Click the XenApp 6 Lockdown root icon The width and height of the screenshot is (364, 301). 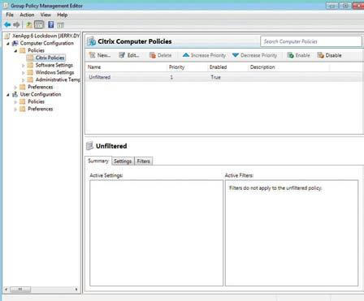click(7, 36)
